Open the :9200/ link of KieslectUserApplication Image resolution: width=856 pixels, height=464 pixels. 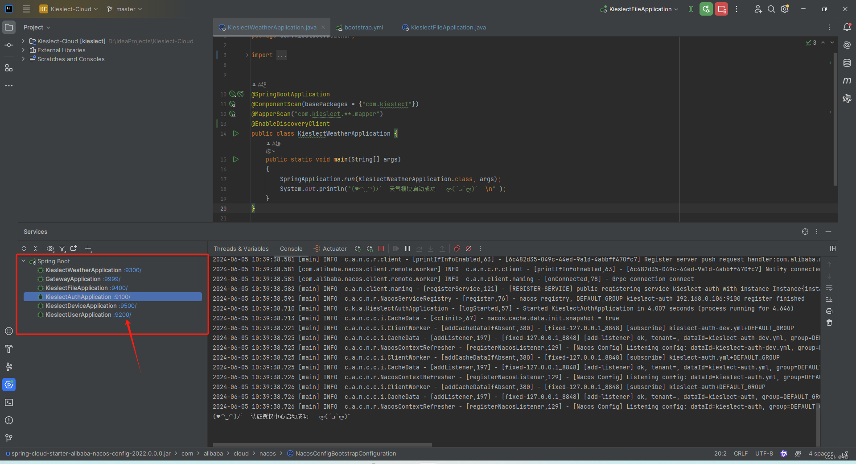(122, 315)
